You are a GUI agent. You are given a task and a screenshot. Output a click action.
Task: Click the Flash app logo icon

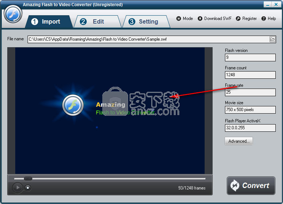[x=13, y=14]
